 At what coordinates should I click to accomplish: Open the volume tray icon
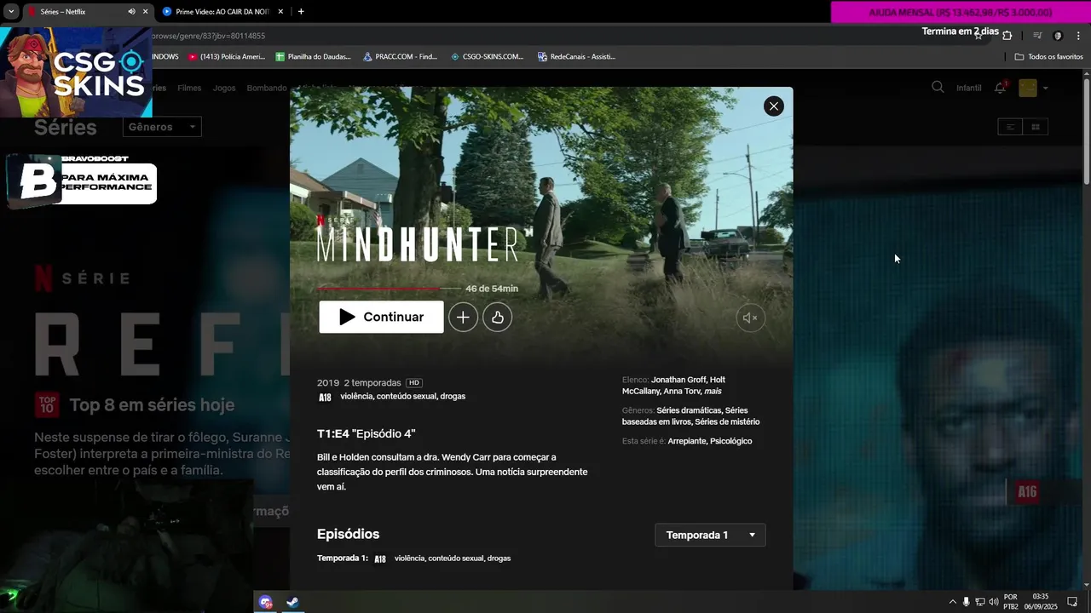click(x=994, y=602)
